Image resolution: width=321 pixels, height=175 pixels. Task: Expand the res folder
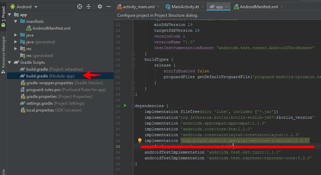coord(16,49)
